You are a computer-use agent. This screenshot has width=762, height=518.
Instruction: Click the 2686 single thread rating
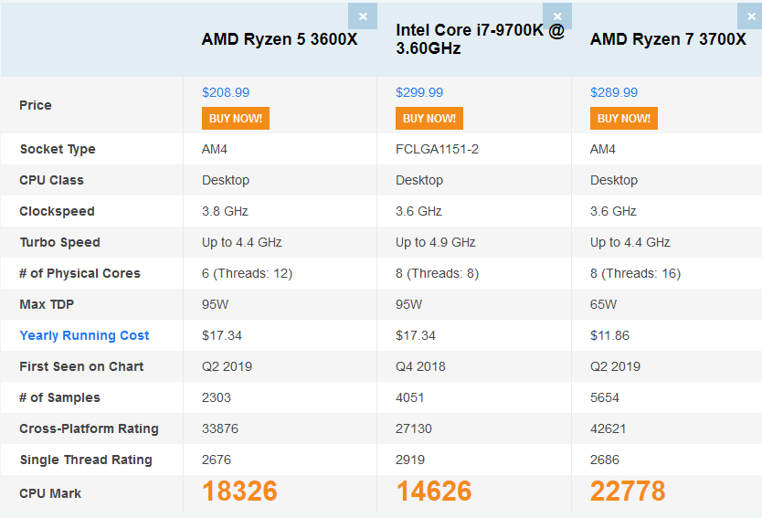point(605,460)
